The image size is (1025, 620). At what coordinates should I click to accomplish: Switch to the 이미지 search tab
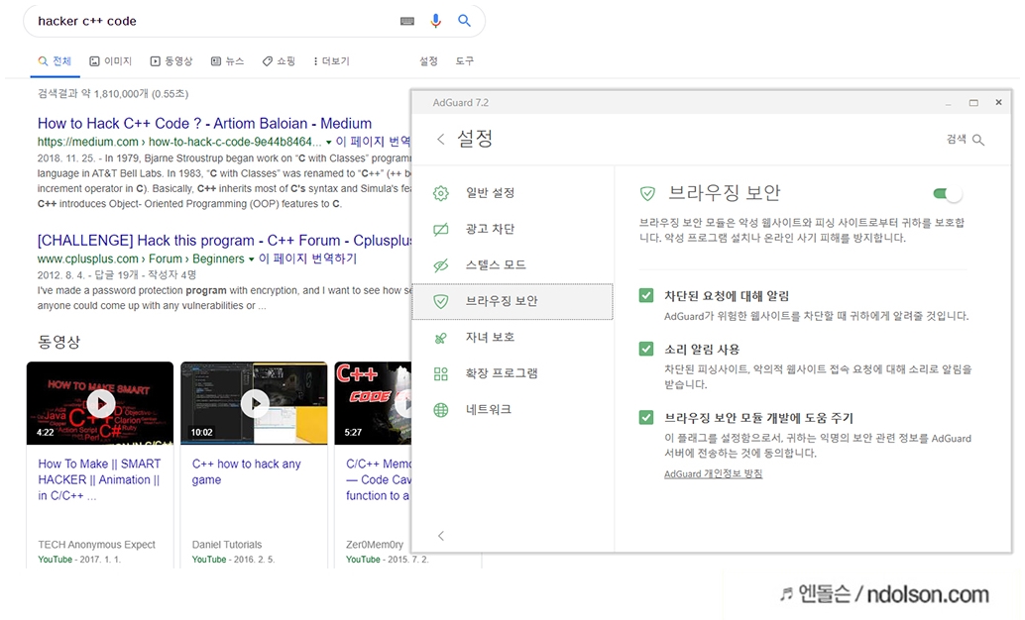pyautogui.click(x=110, y=60)
